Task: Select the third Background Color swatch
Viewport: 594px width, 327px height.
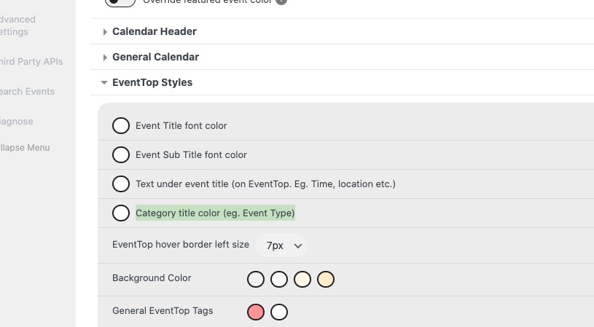Action: [302, 280]
